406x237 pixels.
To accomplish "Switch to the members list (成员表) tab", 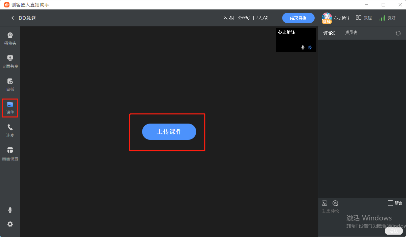I will [x=351, y=33].
